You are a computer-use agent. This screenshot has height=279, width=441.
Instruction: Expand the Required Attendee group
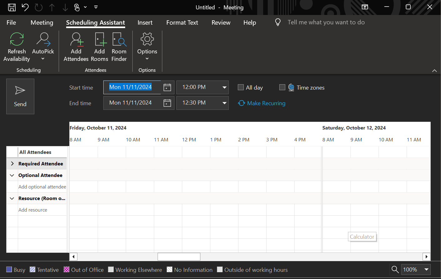point(12,164)
